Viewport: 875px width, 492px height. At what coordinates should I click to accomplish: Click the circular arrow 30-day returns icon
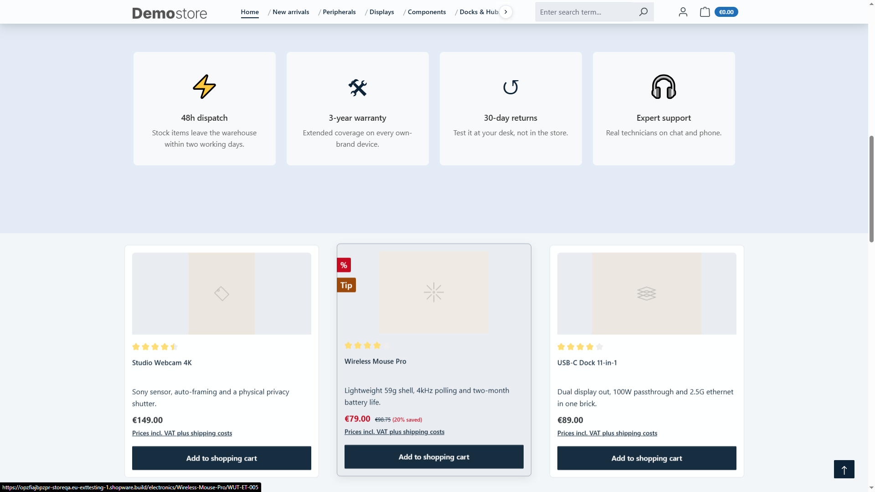[x=510, y=87]
